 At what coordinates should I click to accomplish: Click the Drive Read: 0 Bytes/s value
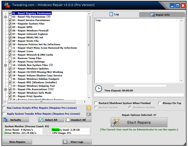[19, 130]
